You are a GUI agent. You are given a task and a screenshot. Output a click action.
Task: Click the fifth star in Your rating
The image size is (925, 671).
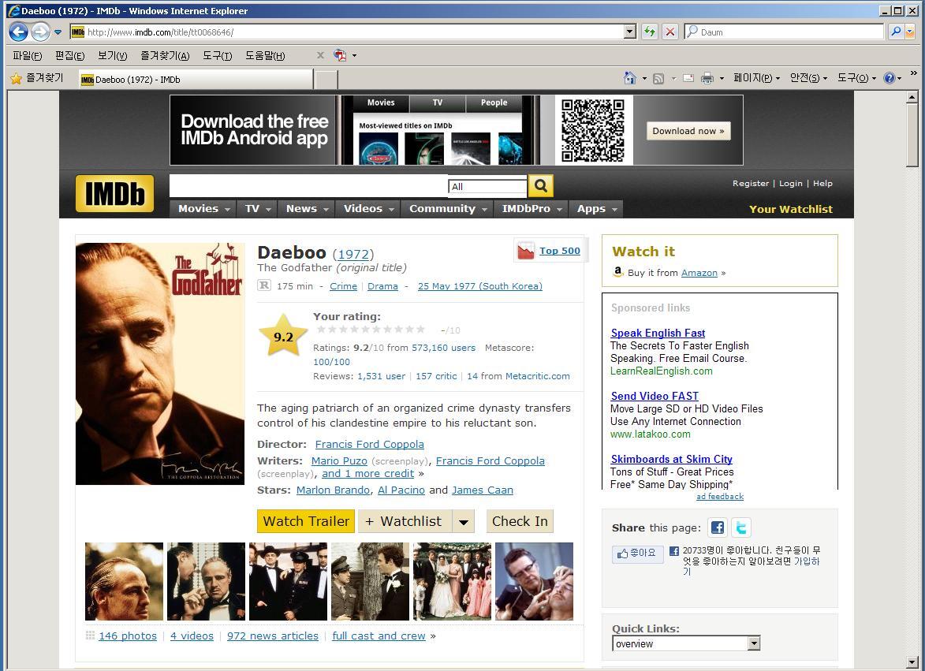tap(365, 330)
